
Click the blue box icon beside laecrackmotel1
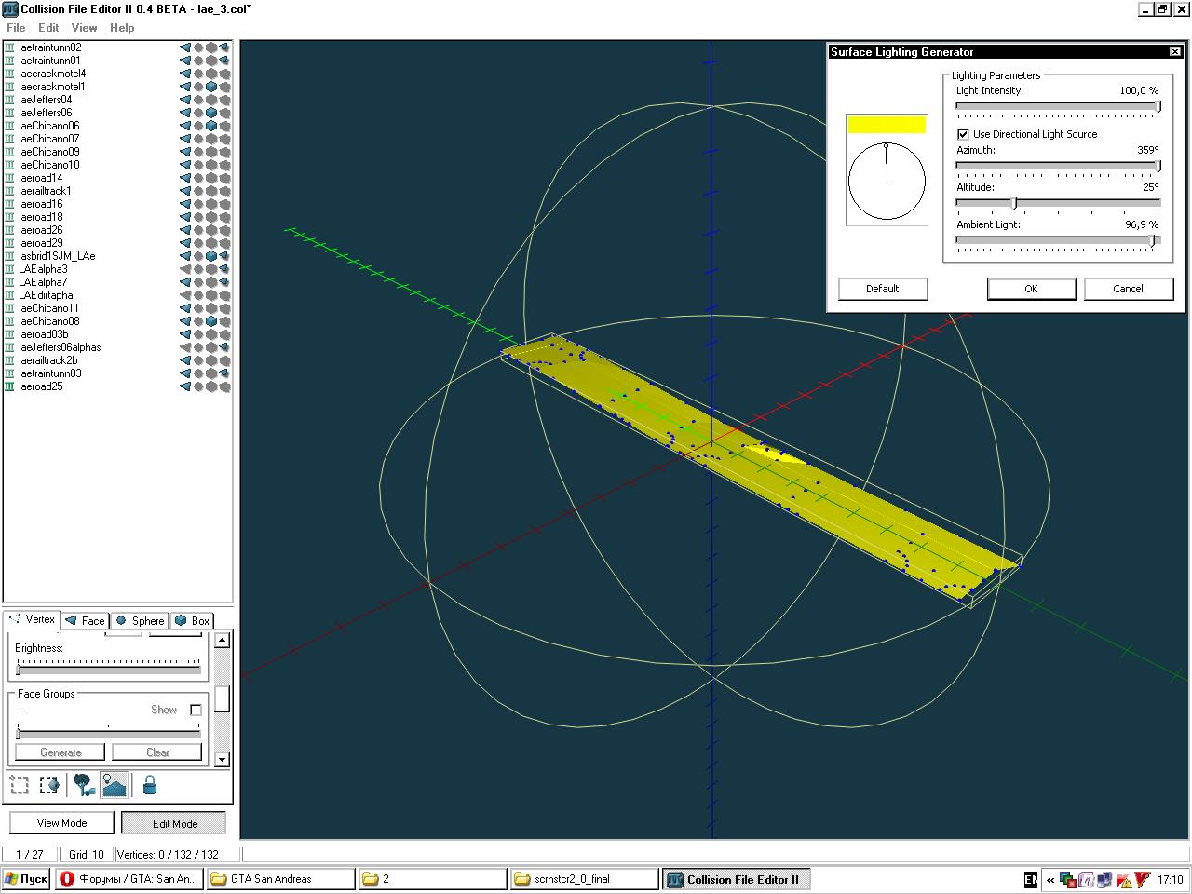[211, 87]
